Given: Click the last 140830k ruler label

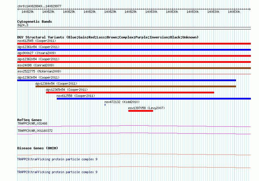Looking at the screenshot, I should pyautogui.click(x=234, y=12).
